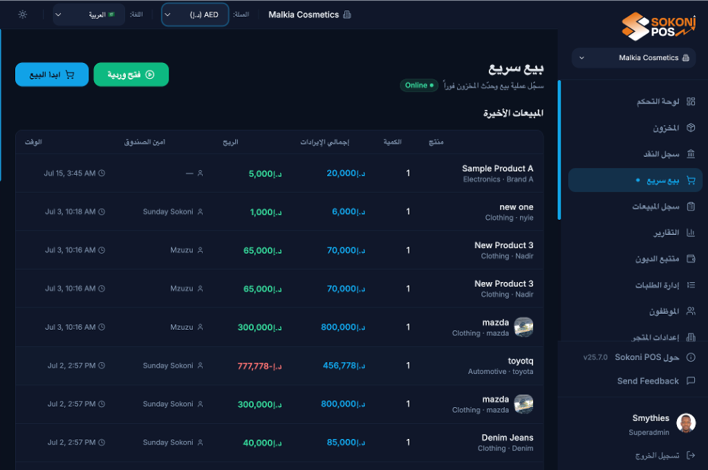Click the Denim Jeans product name
Screen dimensions: 708x470
click(x=507, y=438)
